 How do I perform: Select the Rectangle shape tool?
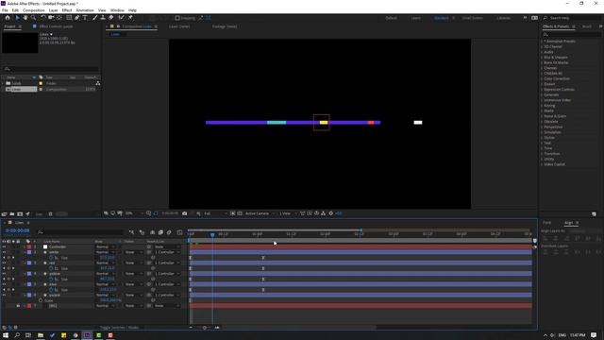(69, 18)
